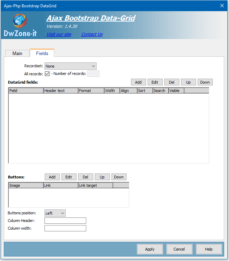Viewport: 229px width, 261px height.
Task: Open the Recordset dropdown
Action: (70, 66)
